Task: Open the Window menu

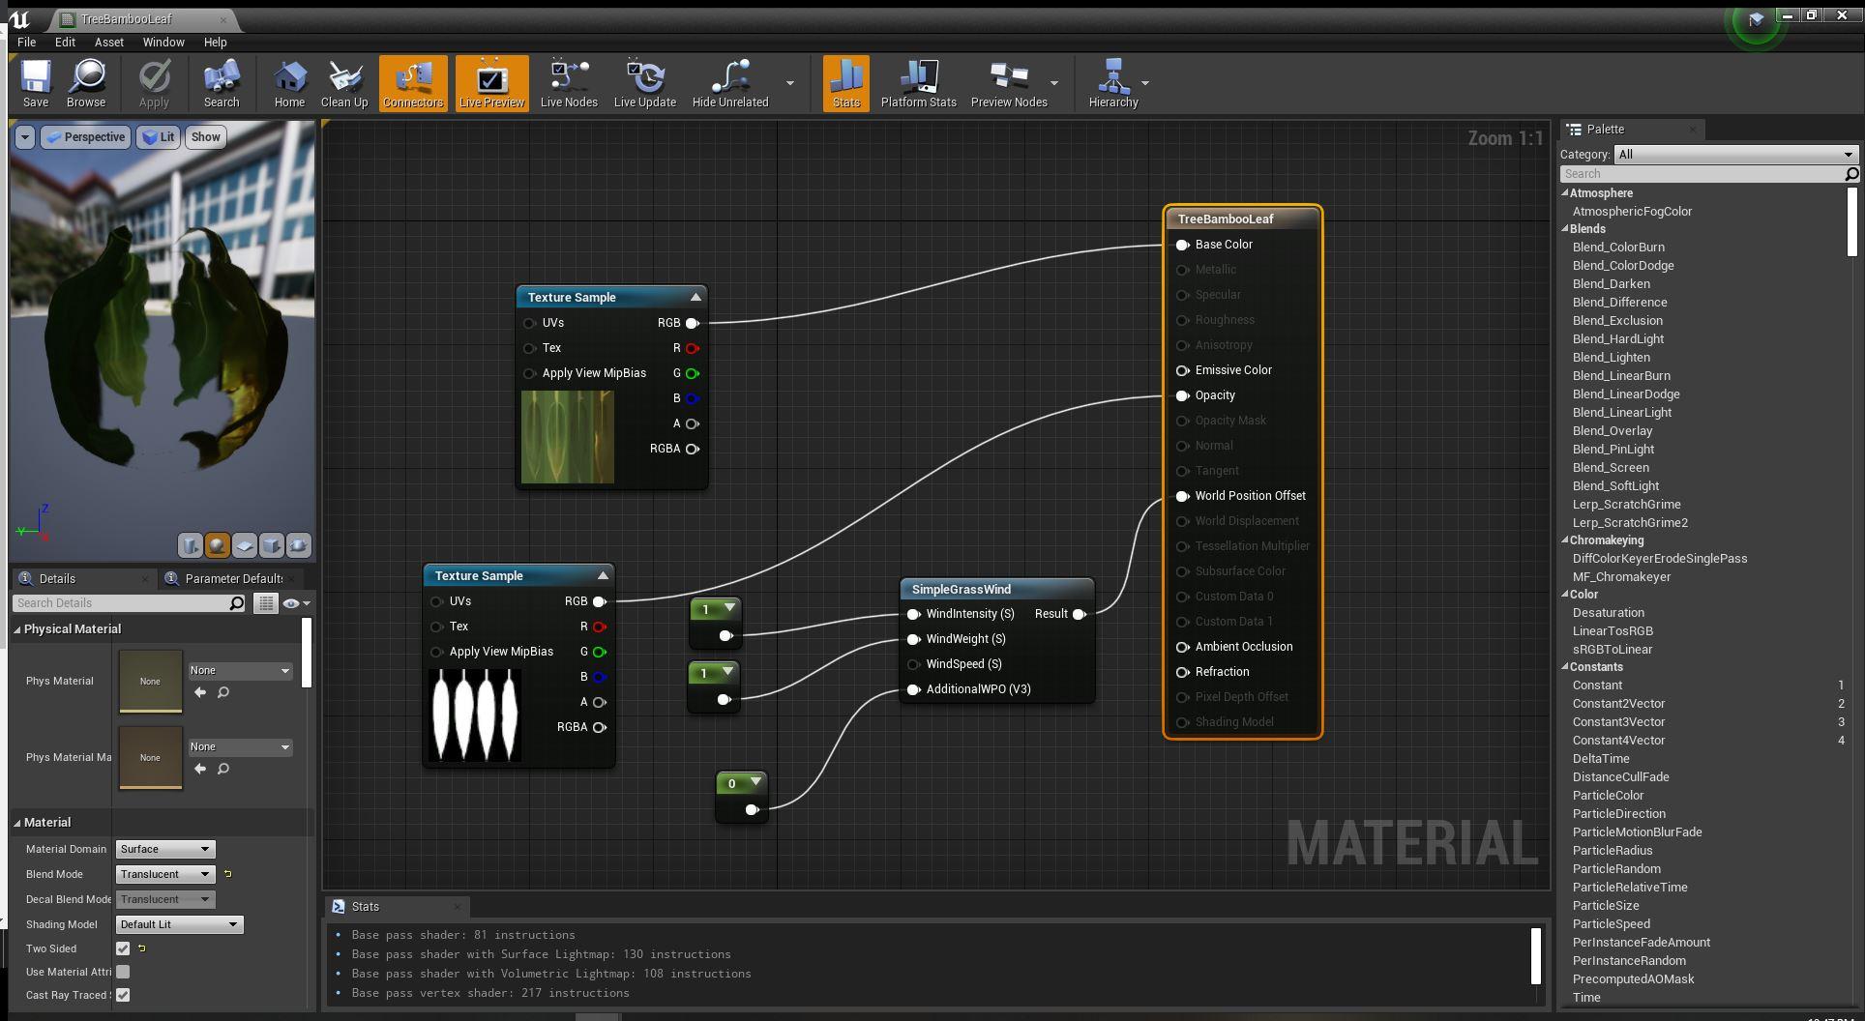Action: coord(163,43)
